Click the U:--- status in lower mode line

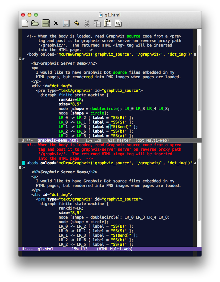pos(27,249)
